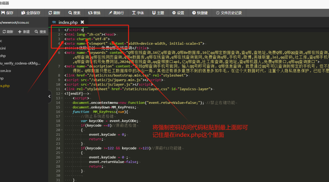Search files in the sidebar panel
The width and height of the screenshot is (329, 182).
click(x=40, y=32)
